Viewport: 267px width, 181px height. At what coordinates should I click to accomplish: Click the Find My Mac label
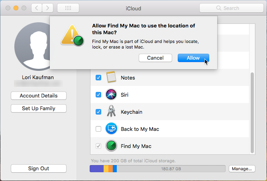point(136,146)
